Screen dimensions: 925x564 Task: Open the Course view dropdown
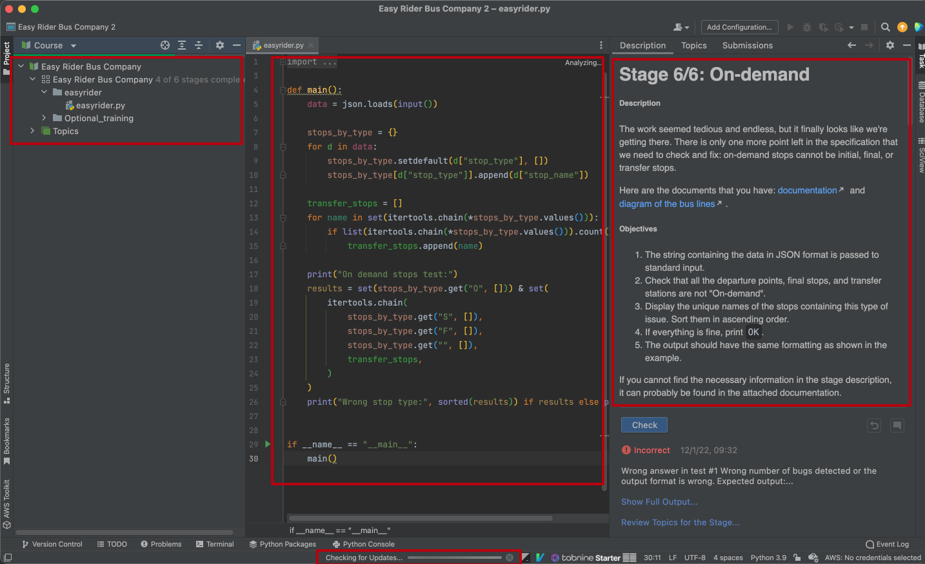pos(73,45)
